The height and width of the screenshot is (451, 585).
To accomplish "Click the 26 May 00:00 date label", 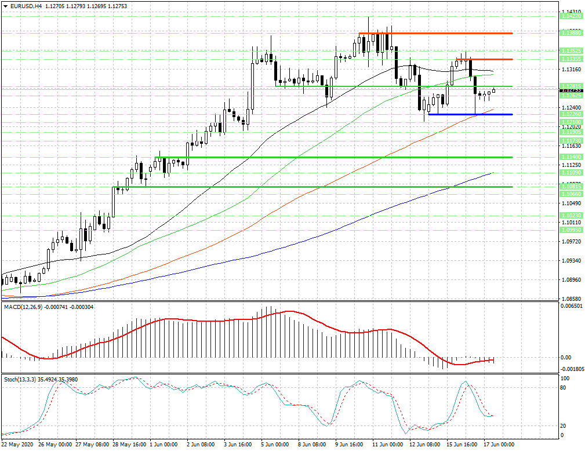I will [55, 444].
